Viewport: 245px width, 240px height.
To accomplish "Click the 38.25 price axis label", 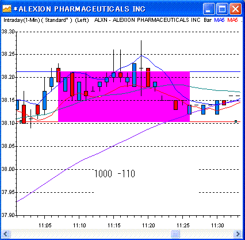I will (x=8, y=54).
